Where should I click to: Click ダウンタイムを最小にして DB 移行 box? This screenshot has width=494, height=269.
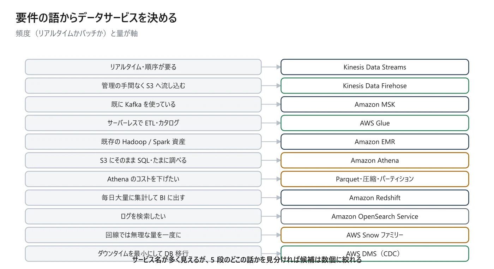pos(143,253)
